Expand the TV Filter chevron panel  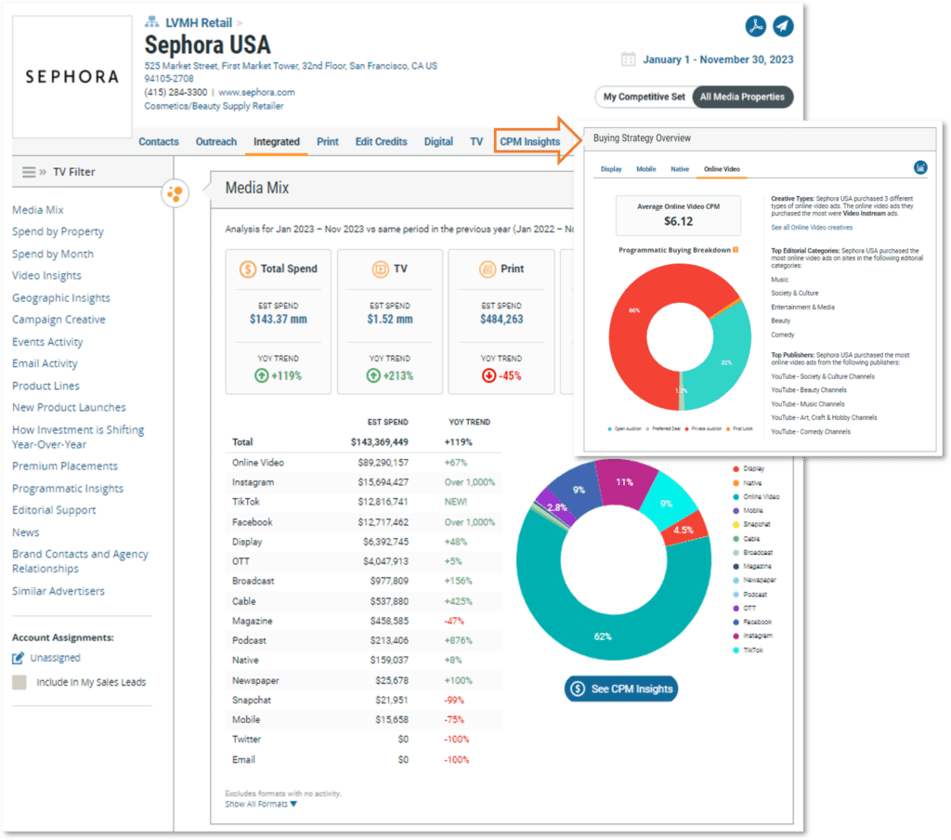(x=43, y=172)
